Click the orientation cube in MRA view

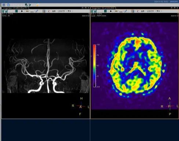(80, 106)
